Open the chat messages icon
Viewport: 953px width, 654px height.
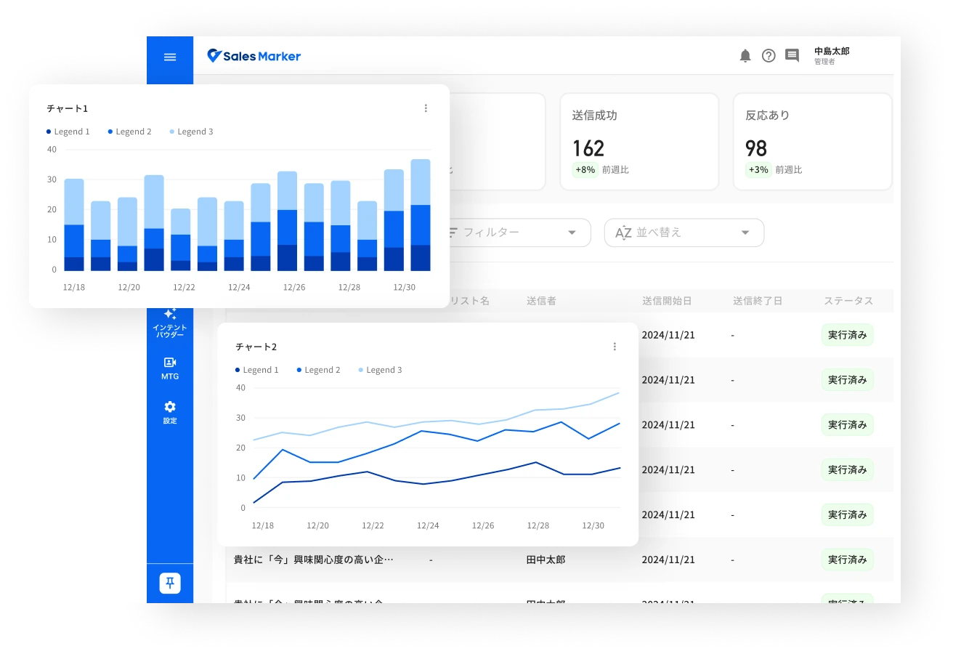point(792,56)
